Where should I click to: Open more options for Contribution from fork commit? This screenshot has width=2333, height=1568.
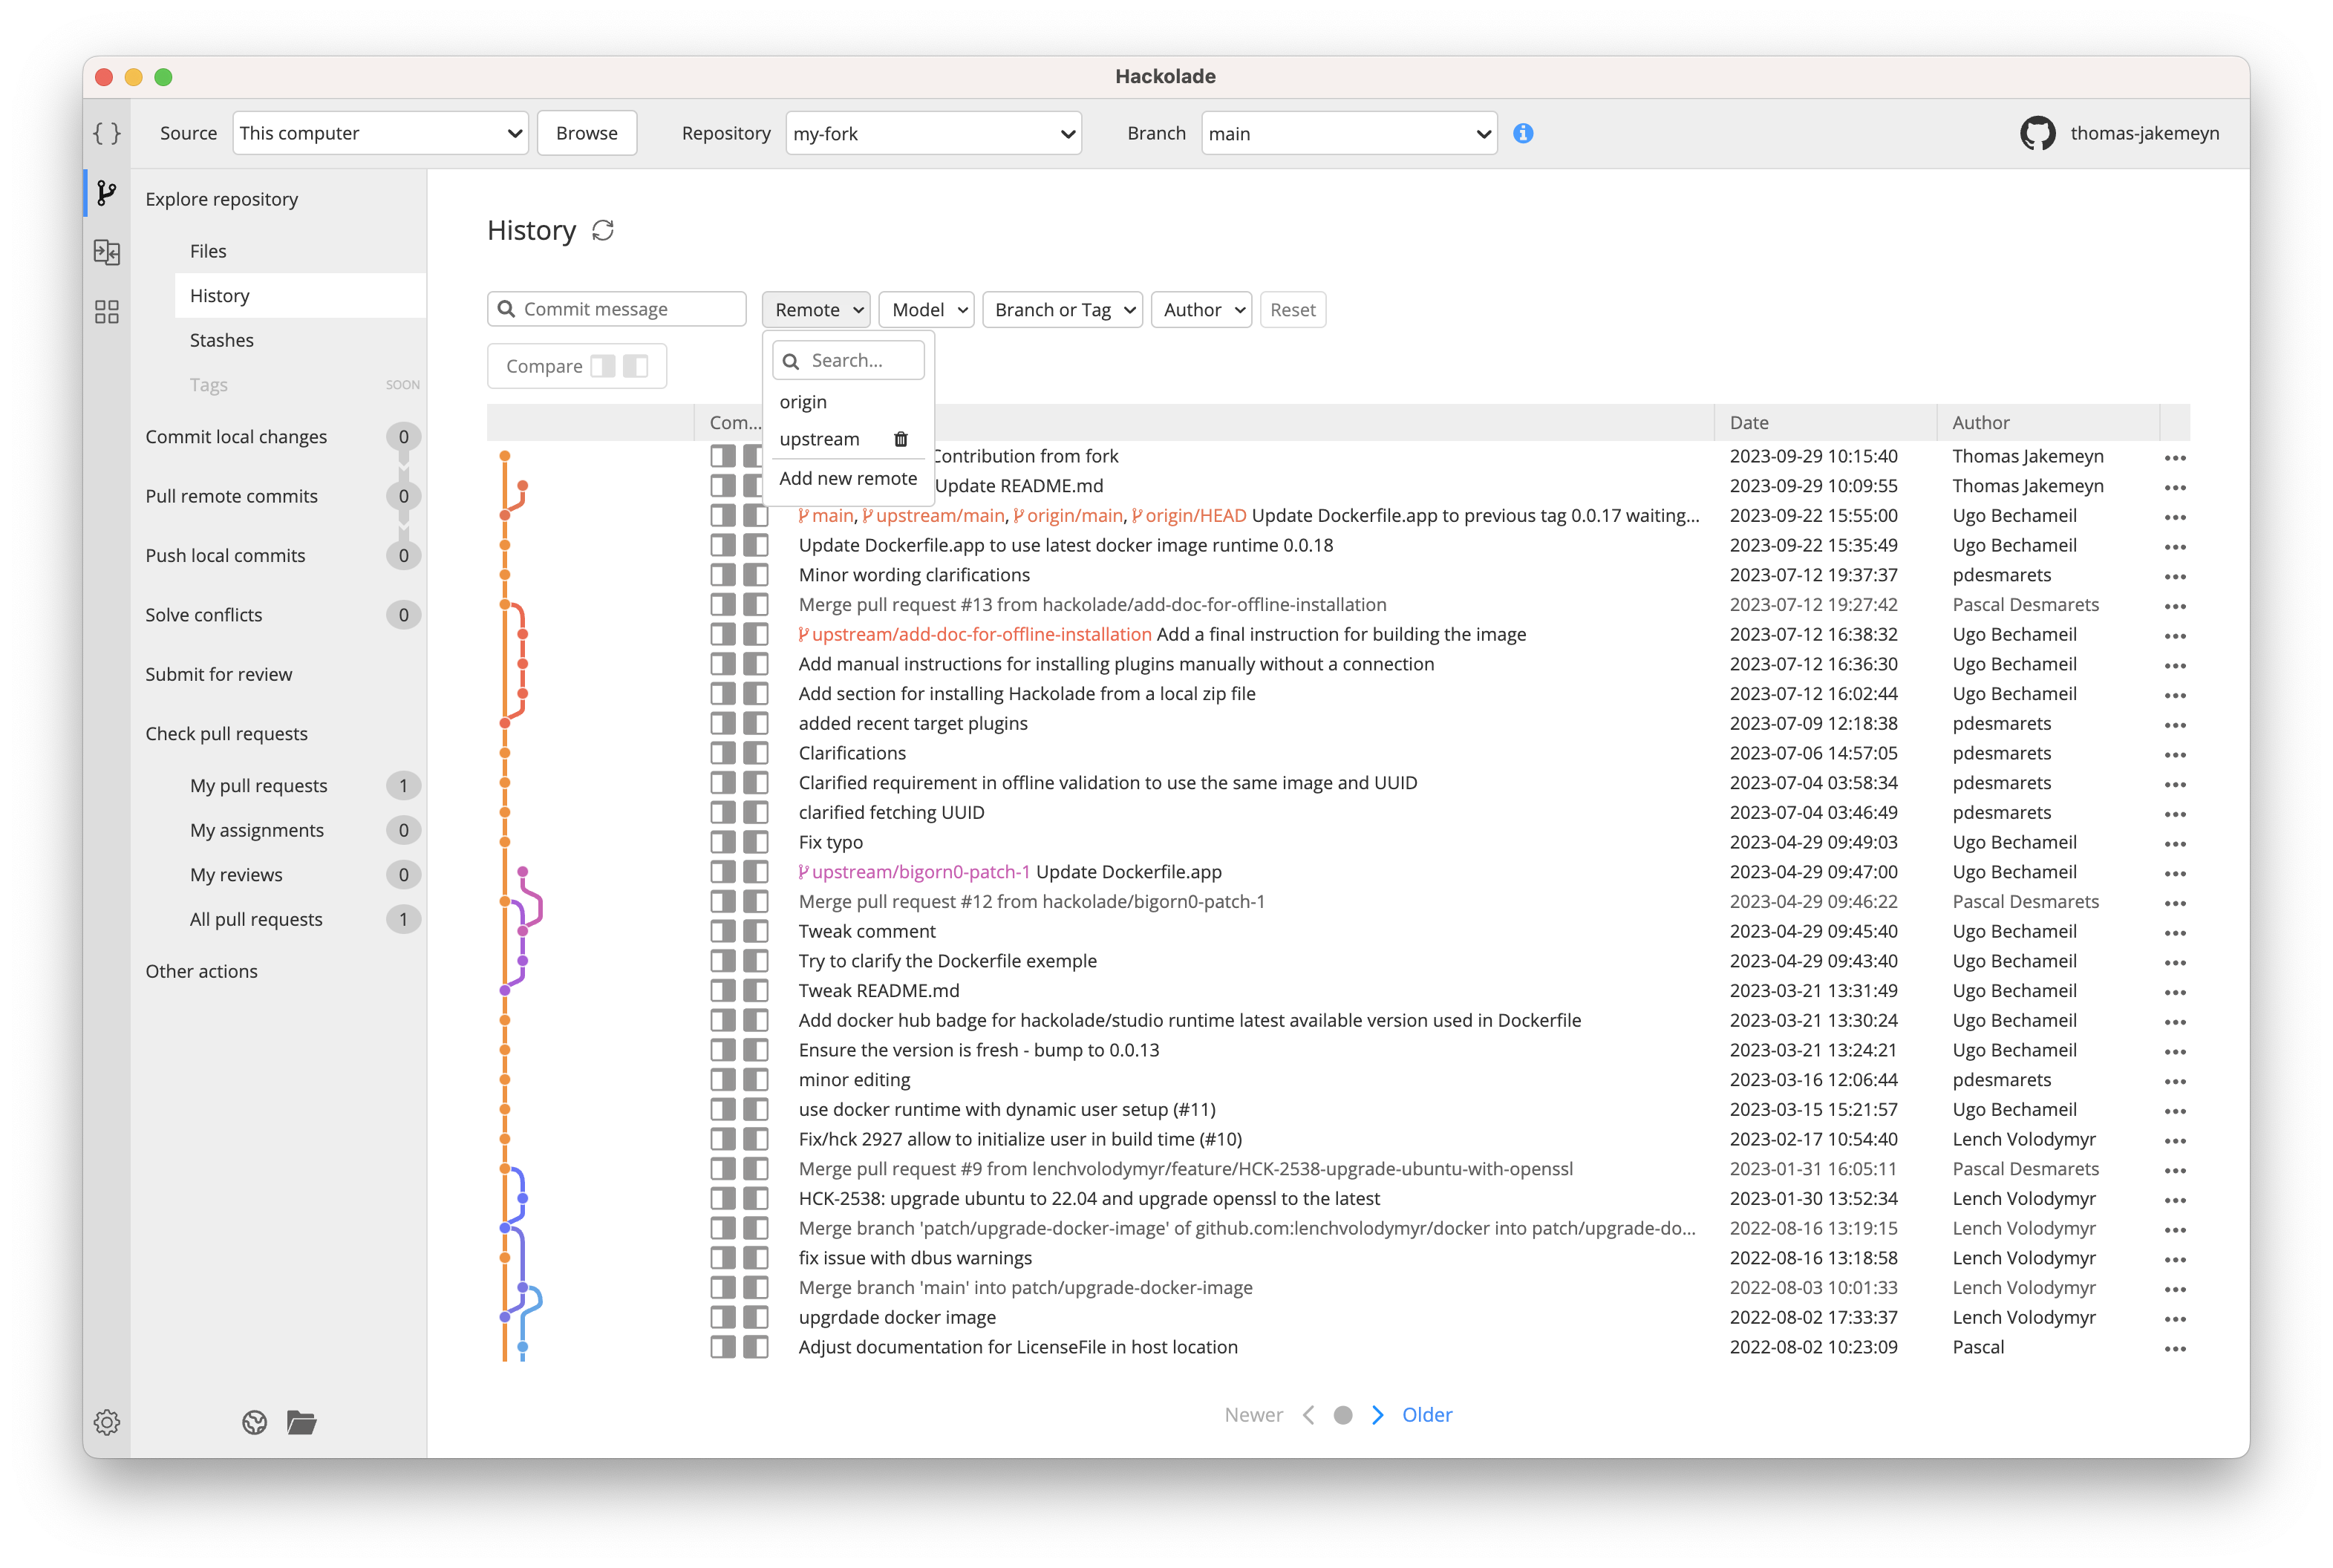click(x=2174, y=457)
